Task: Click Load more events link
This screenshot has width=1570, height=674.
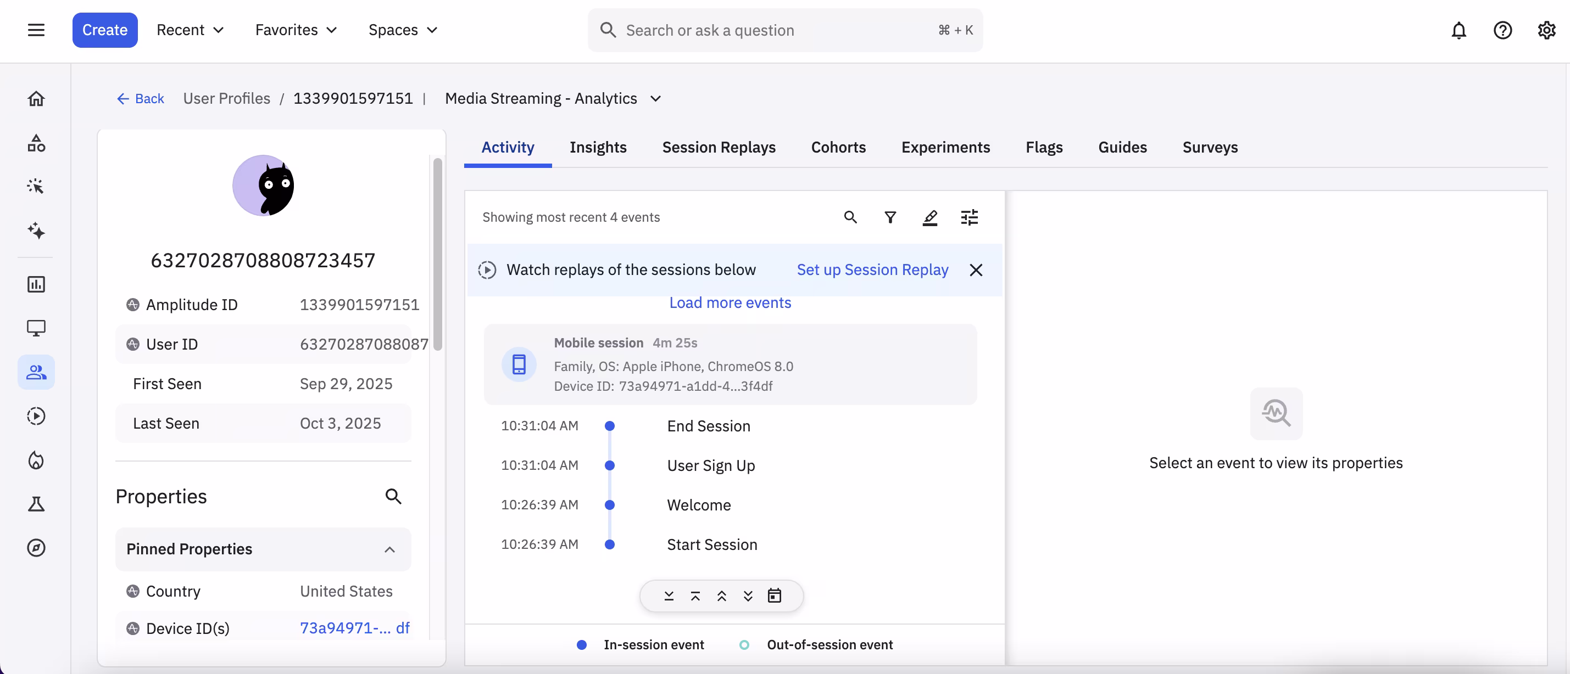Action: click(x=730, y=302)
